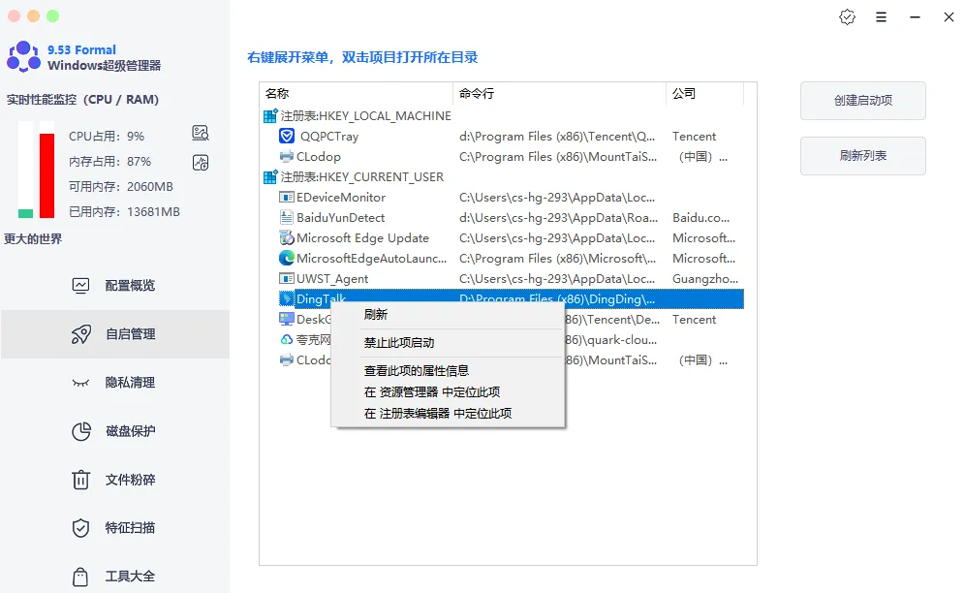This screenshot has width=965, height=593.
Task: Click the 磁盘保护 pie chart icon
Action: pyautogui.click(x=80, y=431)
